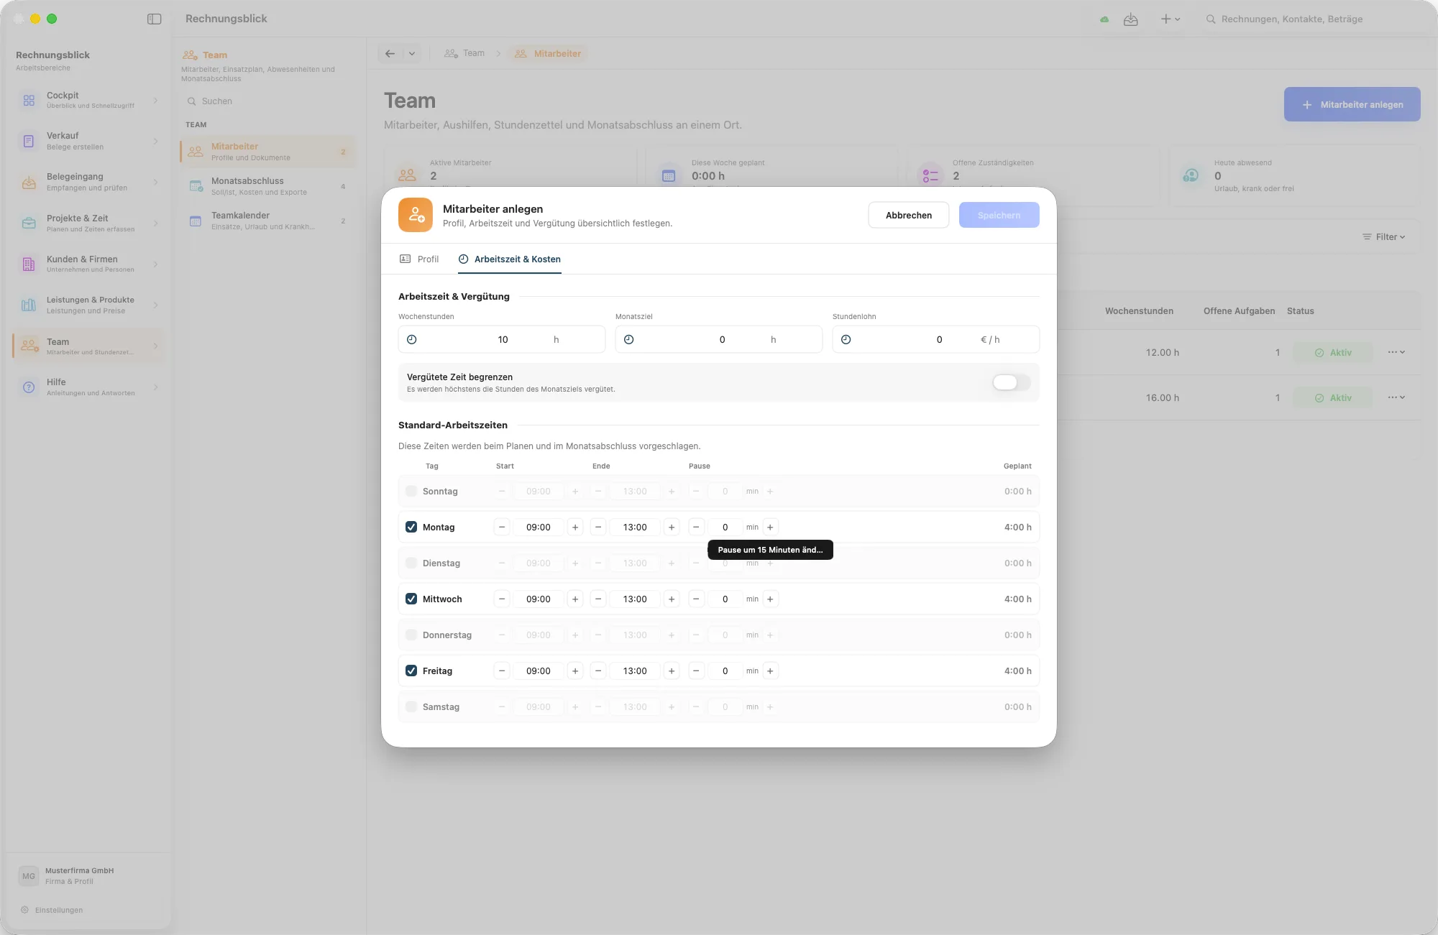Uncheck the Mittwoch checkbox
This screenshot has width=1438, height=935.
click(411, 599)
